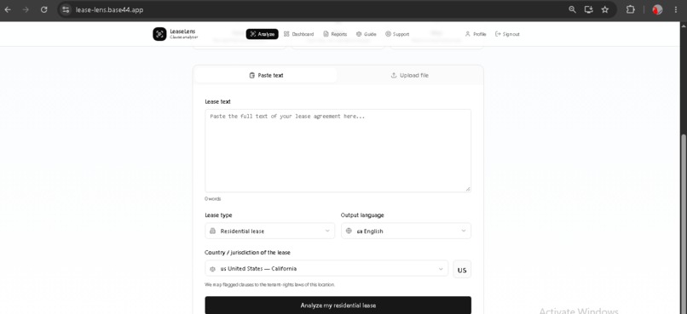Click the Sign out arrow icon
This screenshot has width=687, height=314.
497,34
